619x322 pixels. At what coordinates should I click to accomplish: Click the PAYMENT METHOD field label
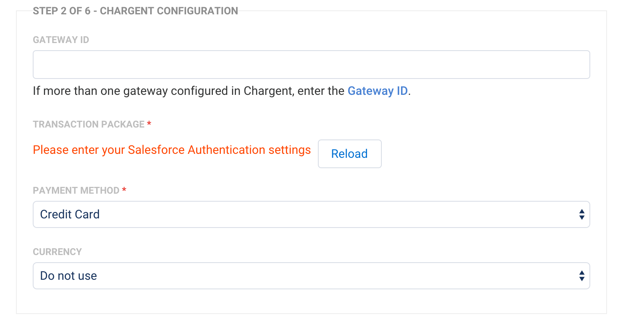[76, 190]
